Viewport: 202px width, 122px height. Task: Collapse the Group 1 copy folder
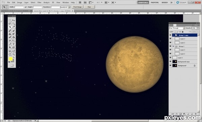tap(173, 35)
